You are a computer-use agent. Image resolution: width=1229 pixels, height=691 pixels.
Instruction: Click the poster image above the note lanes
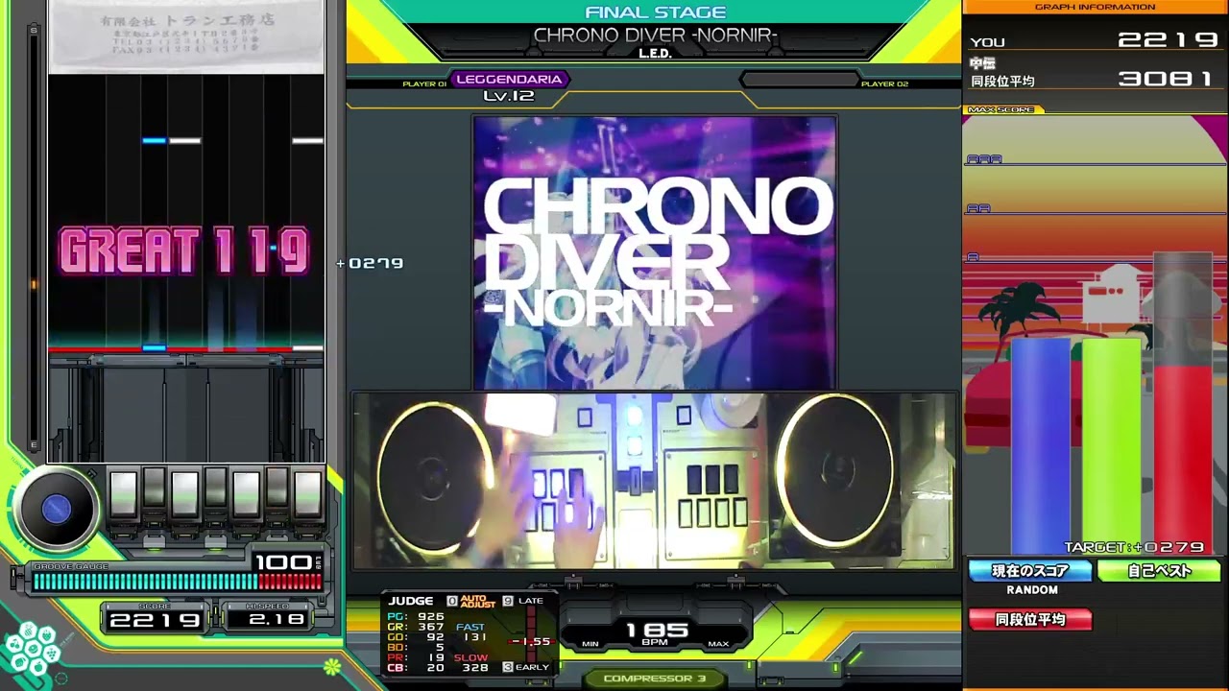pos(186,36)
